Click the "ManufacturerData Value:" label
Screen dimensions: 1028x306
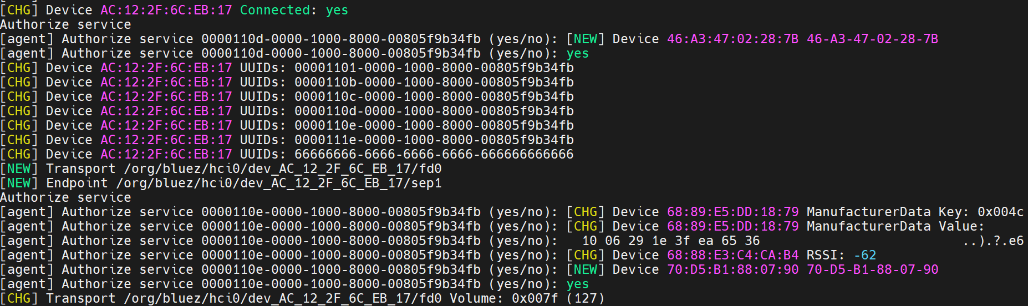(x=895, y=226)
